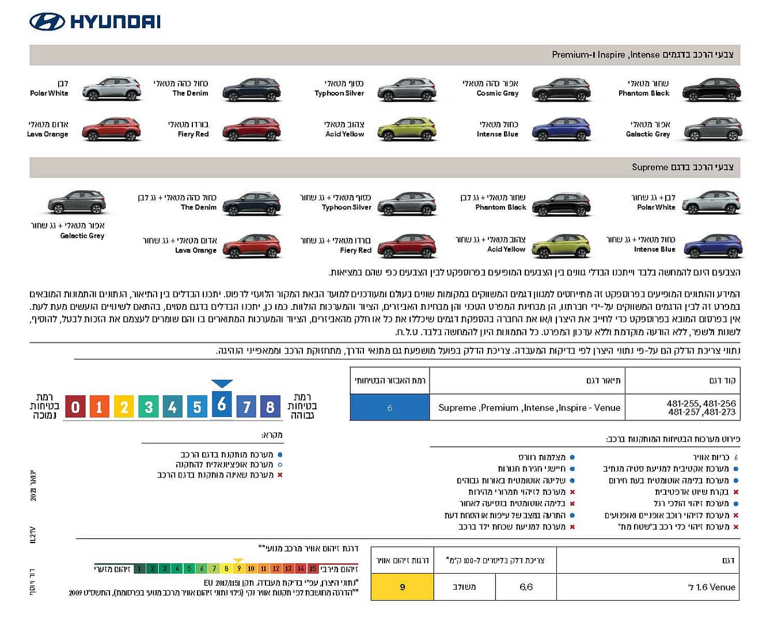770x622 pixels.
Task: Click the red safety level 0 square
Action: coord(75,407)
